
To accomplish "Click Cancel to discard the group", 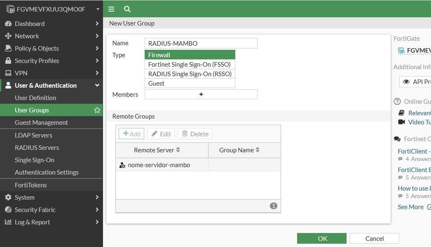I will (x=375, y=238).
